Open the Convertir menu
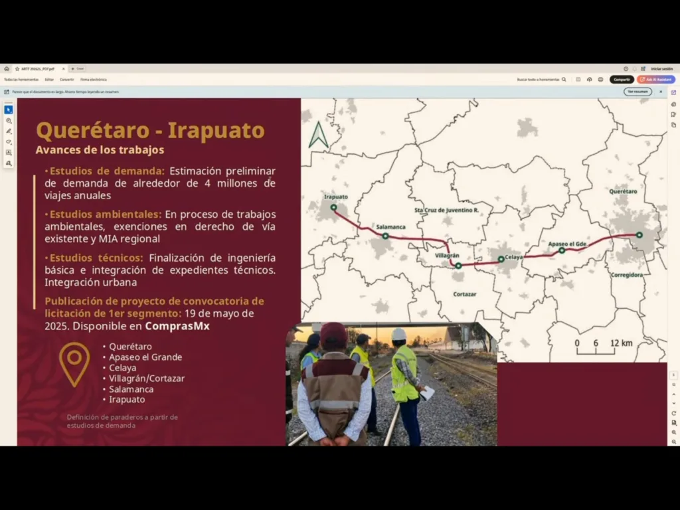This screenshot has width=680, height=510. click(x=67, y=79)
